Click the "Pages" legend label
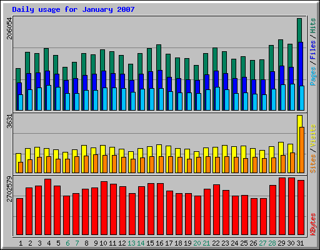 [312, 76]
